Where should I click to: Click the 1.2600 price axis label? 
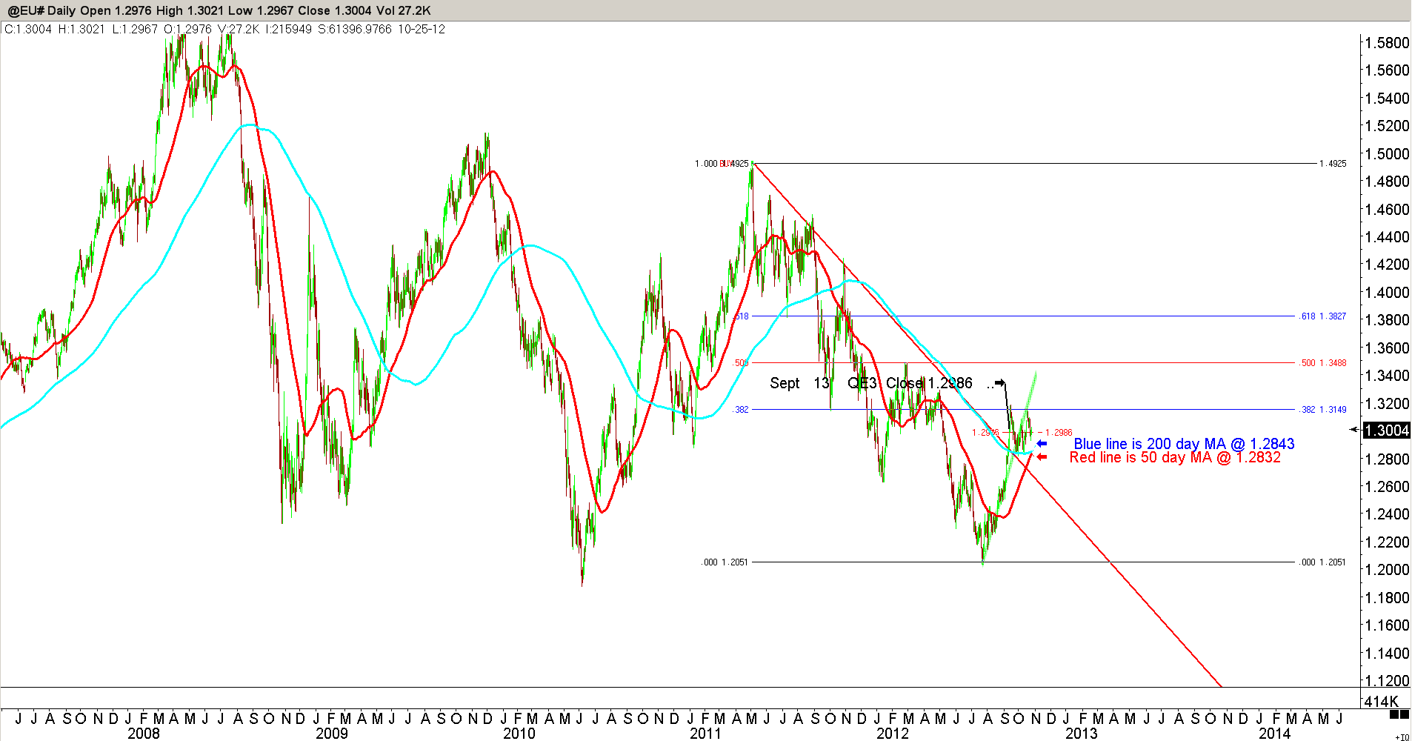1387,487
